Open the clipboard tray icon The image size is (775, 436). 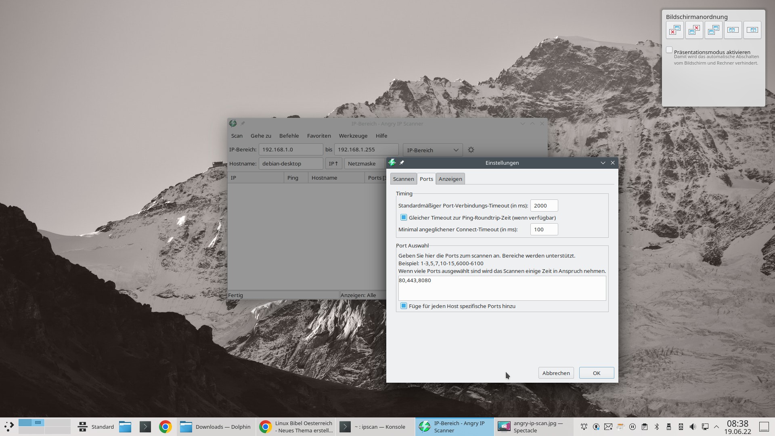645,427
